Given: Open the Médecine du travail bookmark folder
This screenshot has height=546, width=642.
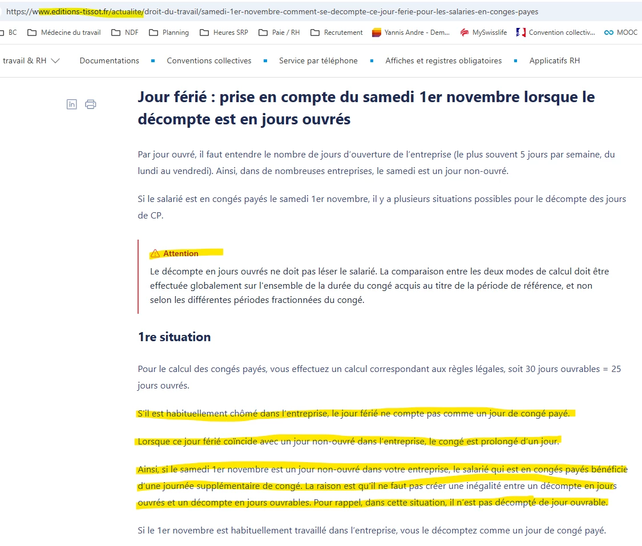Looking at the screenshot, I should click(x=64, y=33).
